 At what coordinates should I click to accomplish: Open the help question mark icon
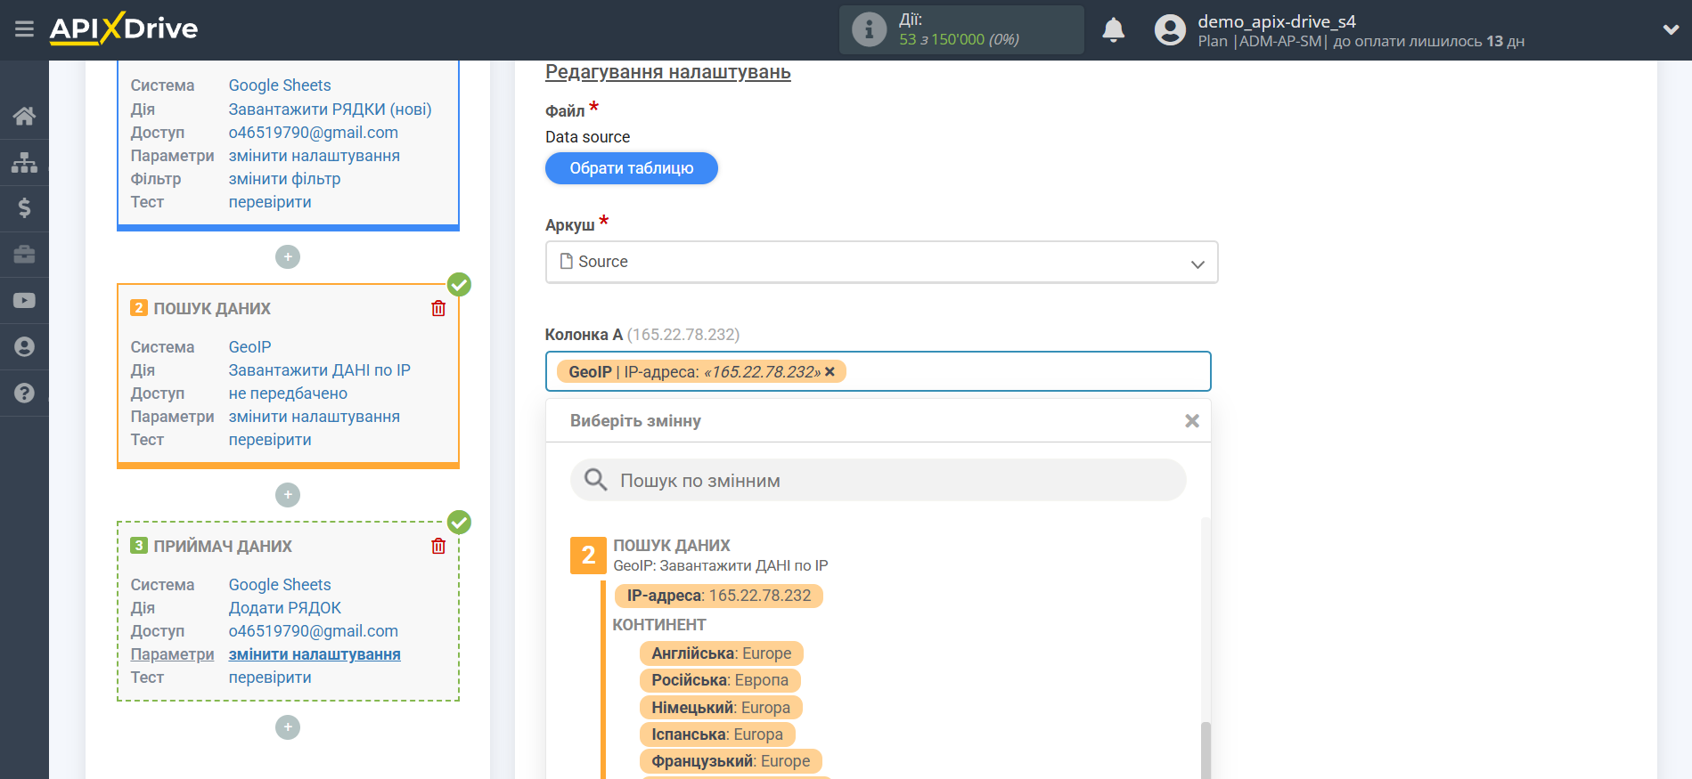[x=24, y=393]
